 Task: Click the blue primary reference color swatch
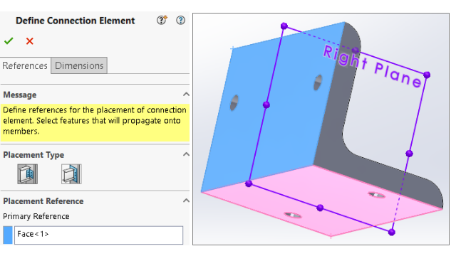[x=8, y=235]
